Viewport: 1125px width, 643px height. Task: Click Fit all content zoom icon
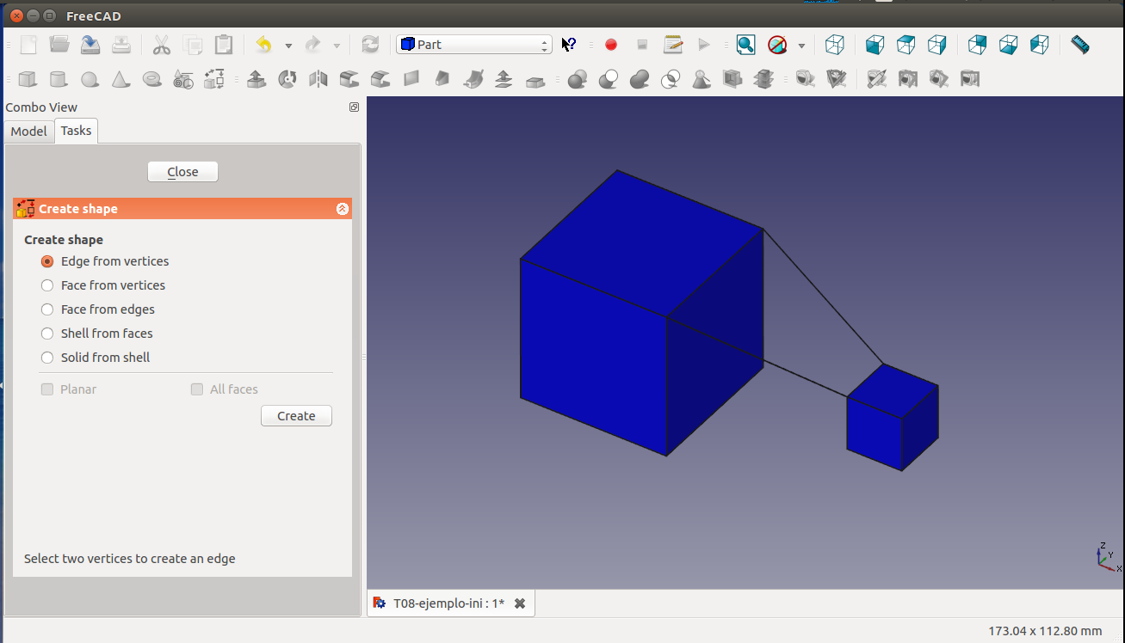745,45
